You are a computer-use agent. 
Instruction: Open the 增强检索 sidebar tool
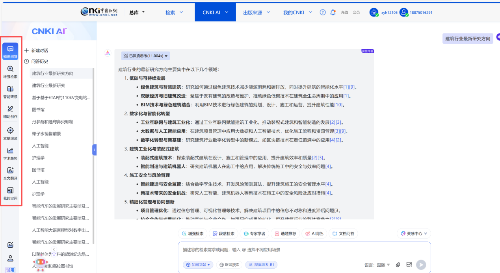[x=10, y=72]
